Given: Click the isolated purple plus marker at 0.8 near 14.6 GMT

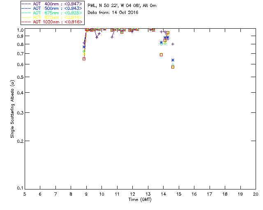Looking at the screenshot, I should 173,44.
